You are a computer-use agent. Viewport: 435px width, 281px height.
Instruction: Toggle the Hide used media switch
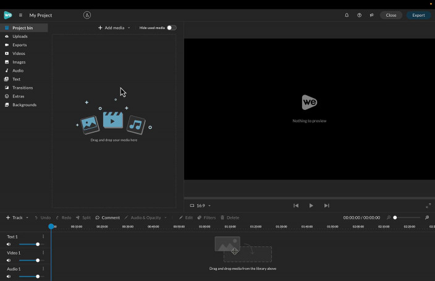(x=171, y=28)
